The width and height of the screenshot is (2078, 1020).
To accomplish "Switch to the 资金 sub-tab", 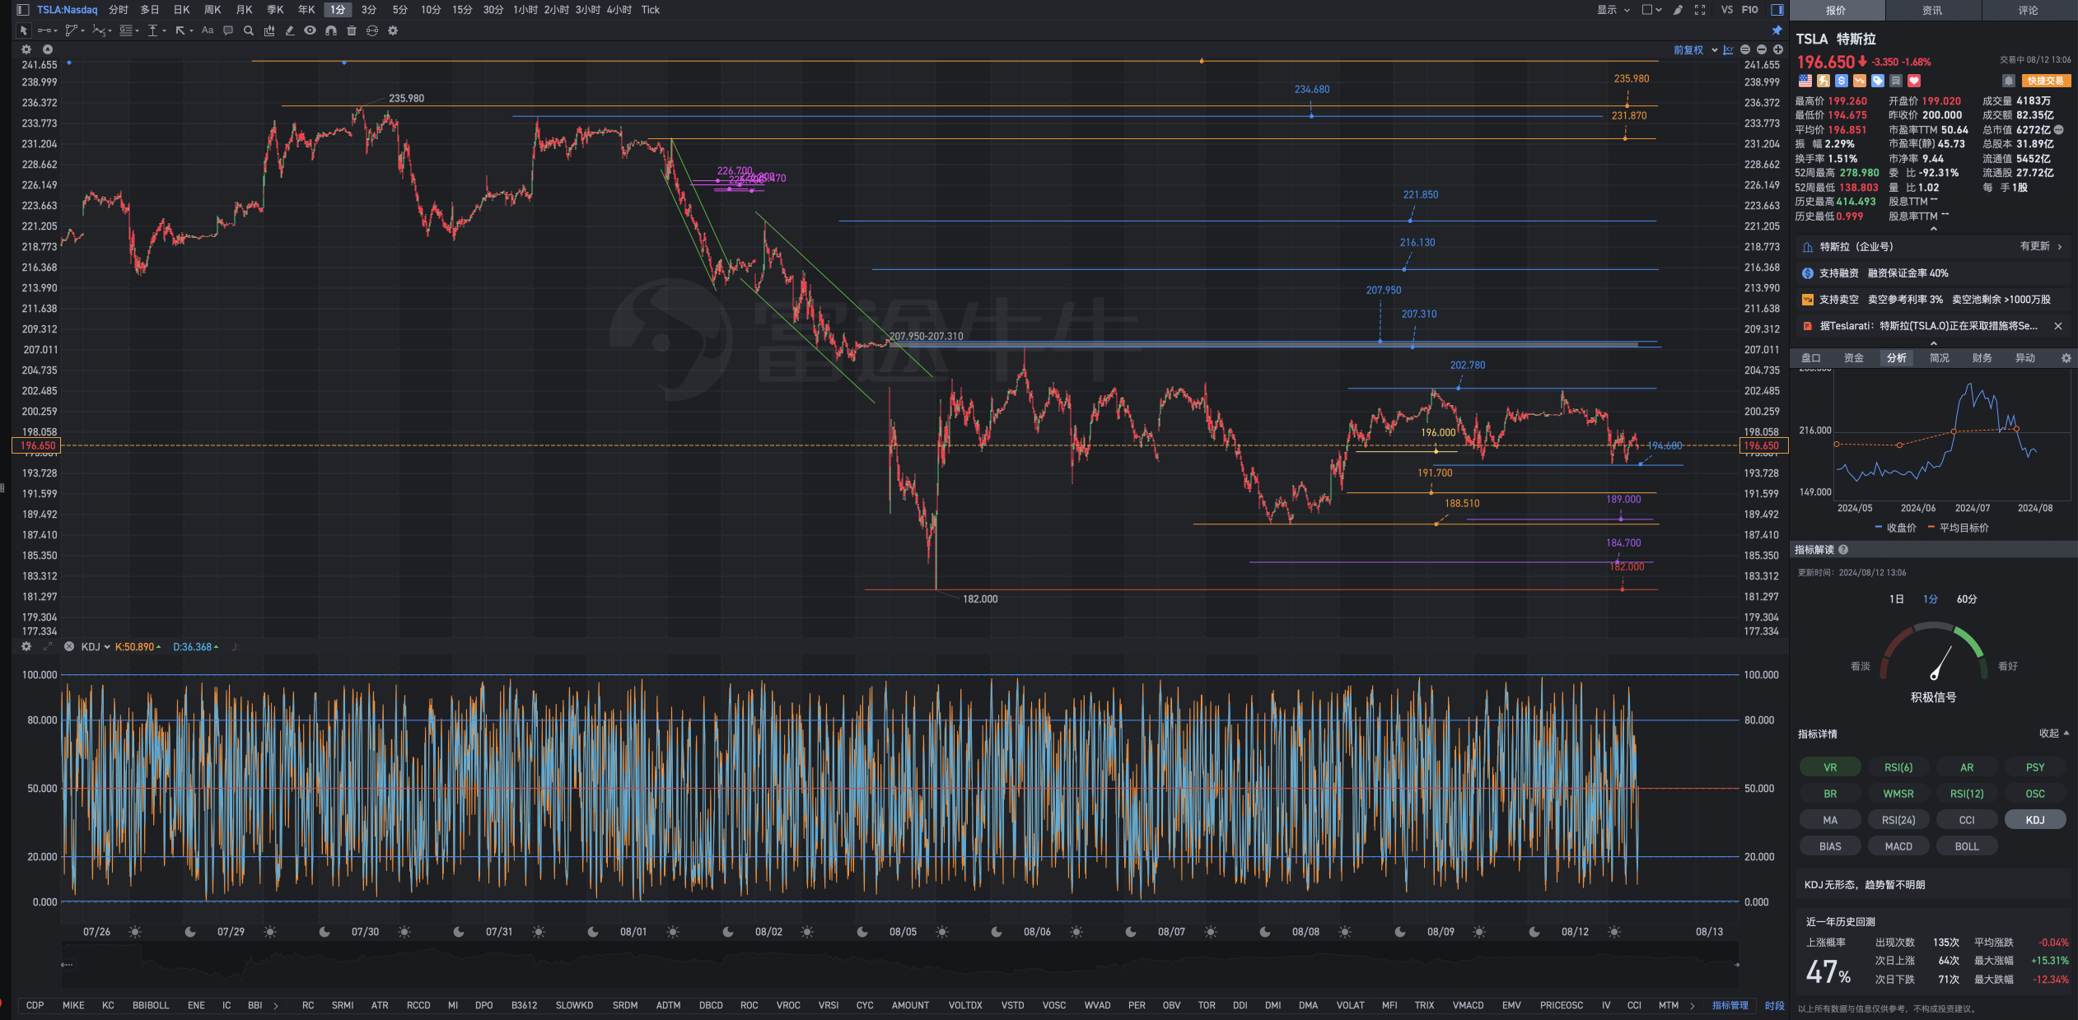I will (1854, 358).
